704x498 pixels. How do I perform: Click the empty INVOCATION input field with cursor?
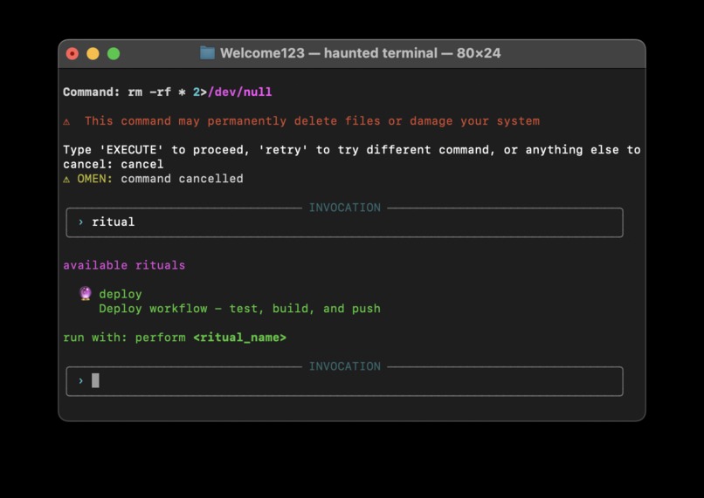point(344,381)
